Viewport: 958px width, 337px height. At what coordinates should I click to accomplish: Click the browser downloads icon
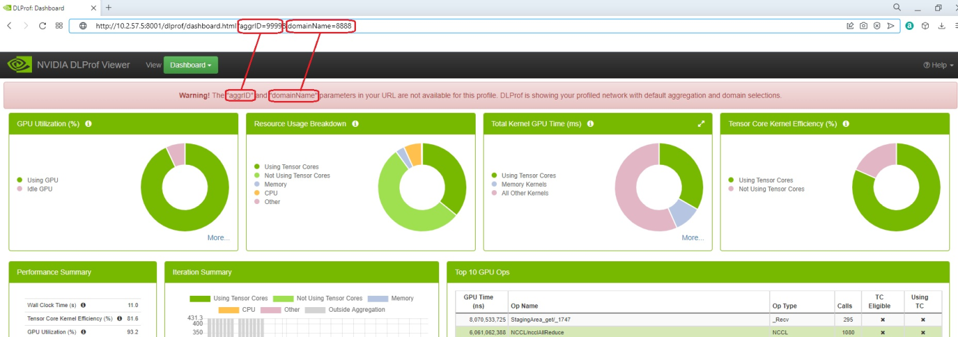click(941, 26)
